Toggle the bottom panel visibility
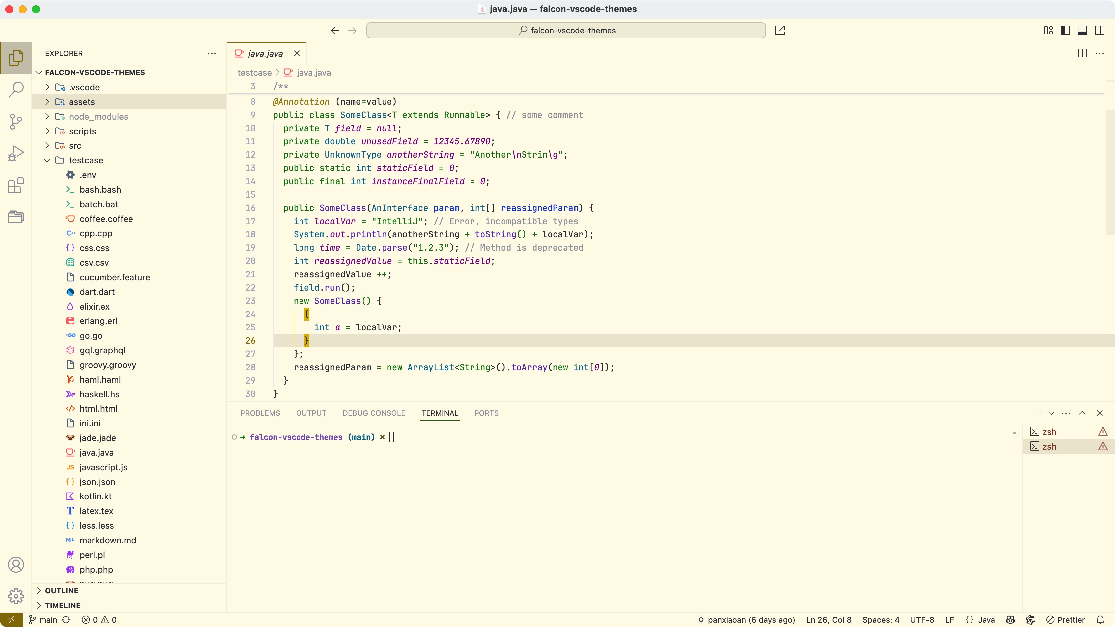The image size is (1115, 627). [1082, 30]
